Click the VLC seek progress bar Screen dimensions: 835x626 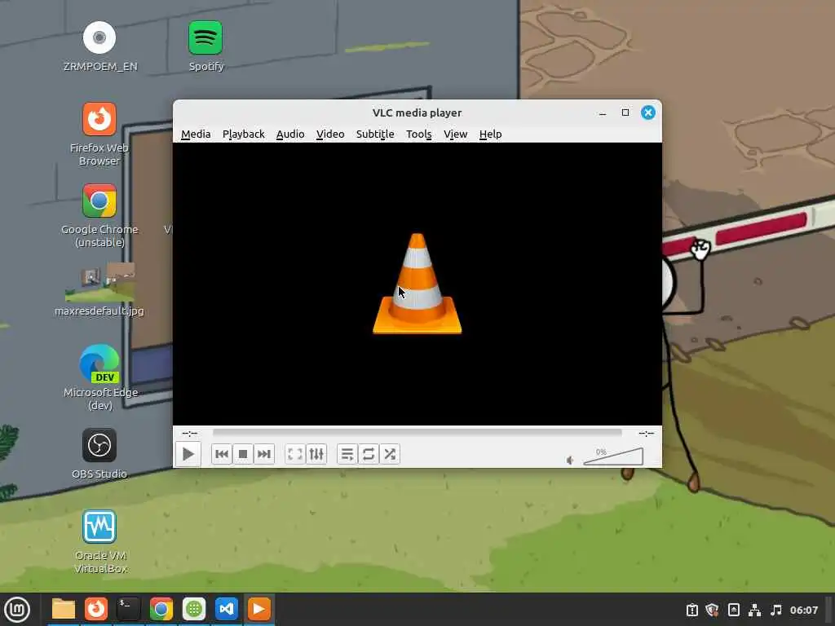417,433
